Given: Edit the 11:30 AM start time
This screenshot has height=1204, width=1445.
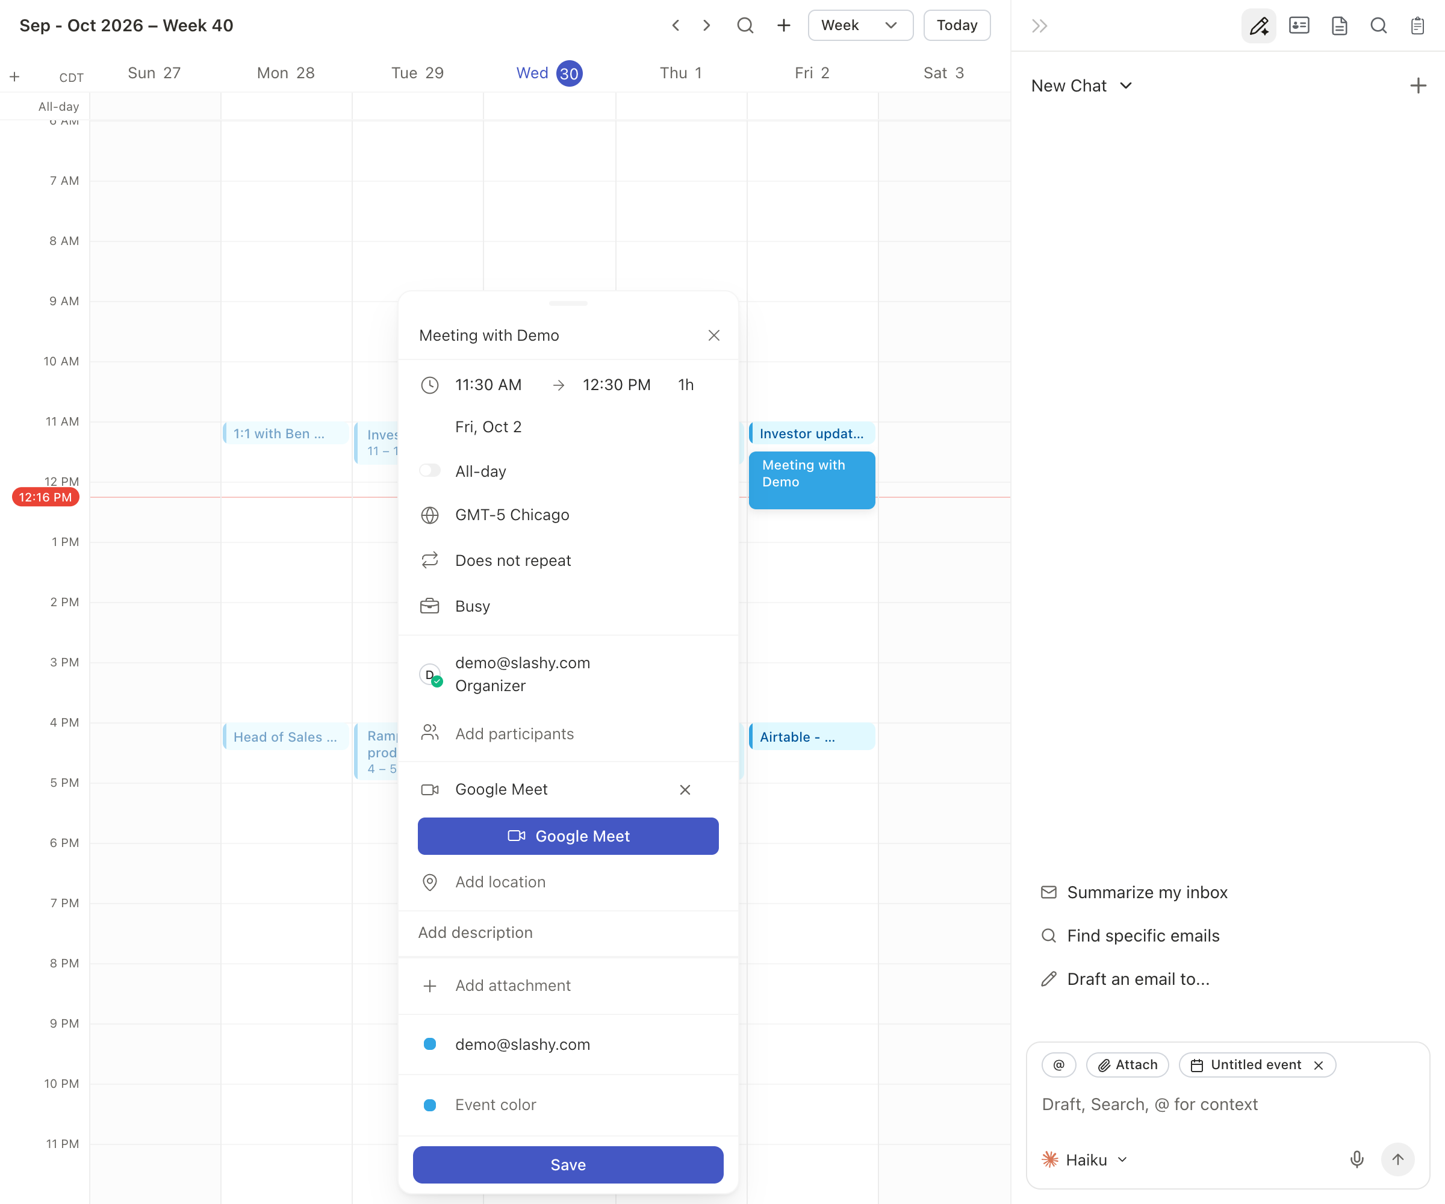Looking at the screenshot, I should [x=488, y=385].
